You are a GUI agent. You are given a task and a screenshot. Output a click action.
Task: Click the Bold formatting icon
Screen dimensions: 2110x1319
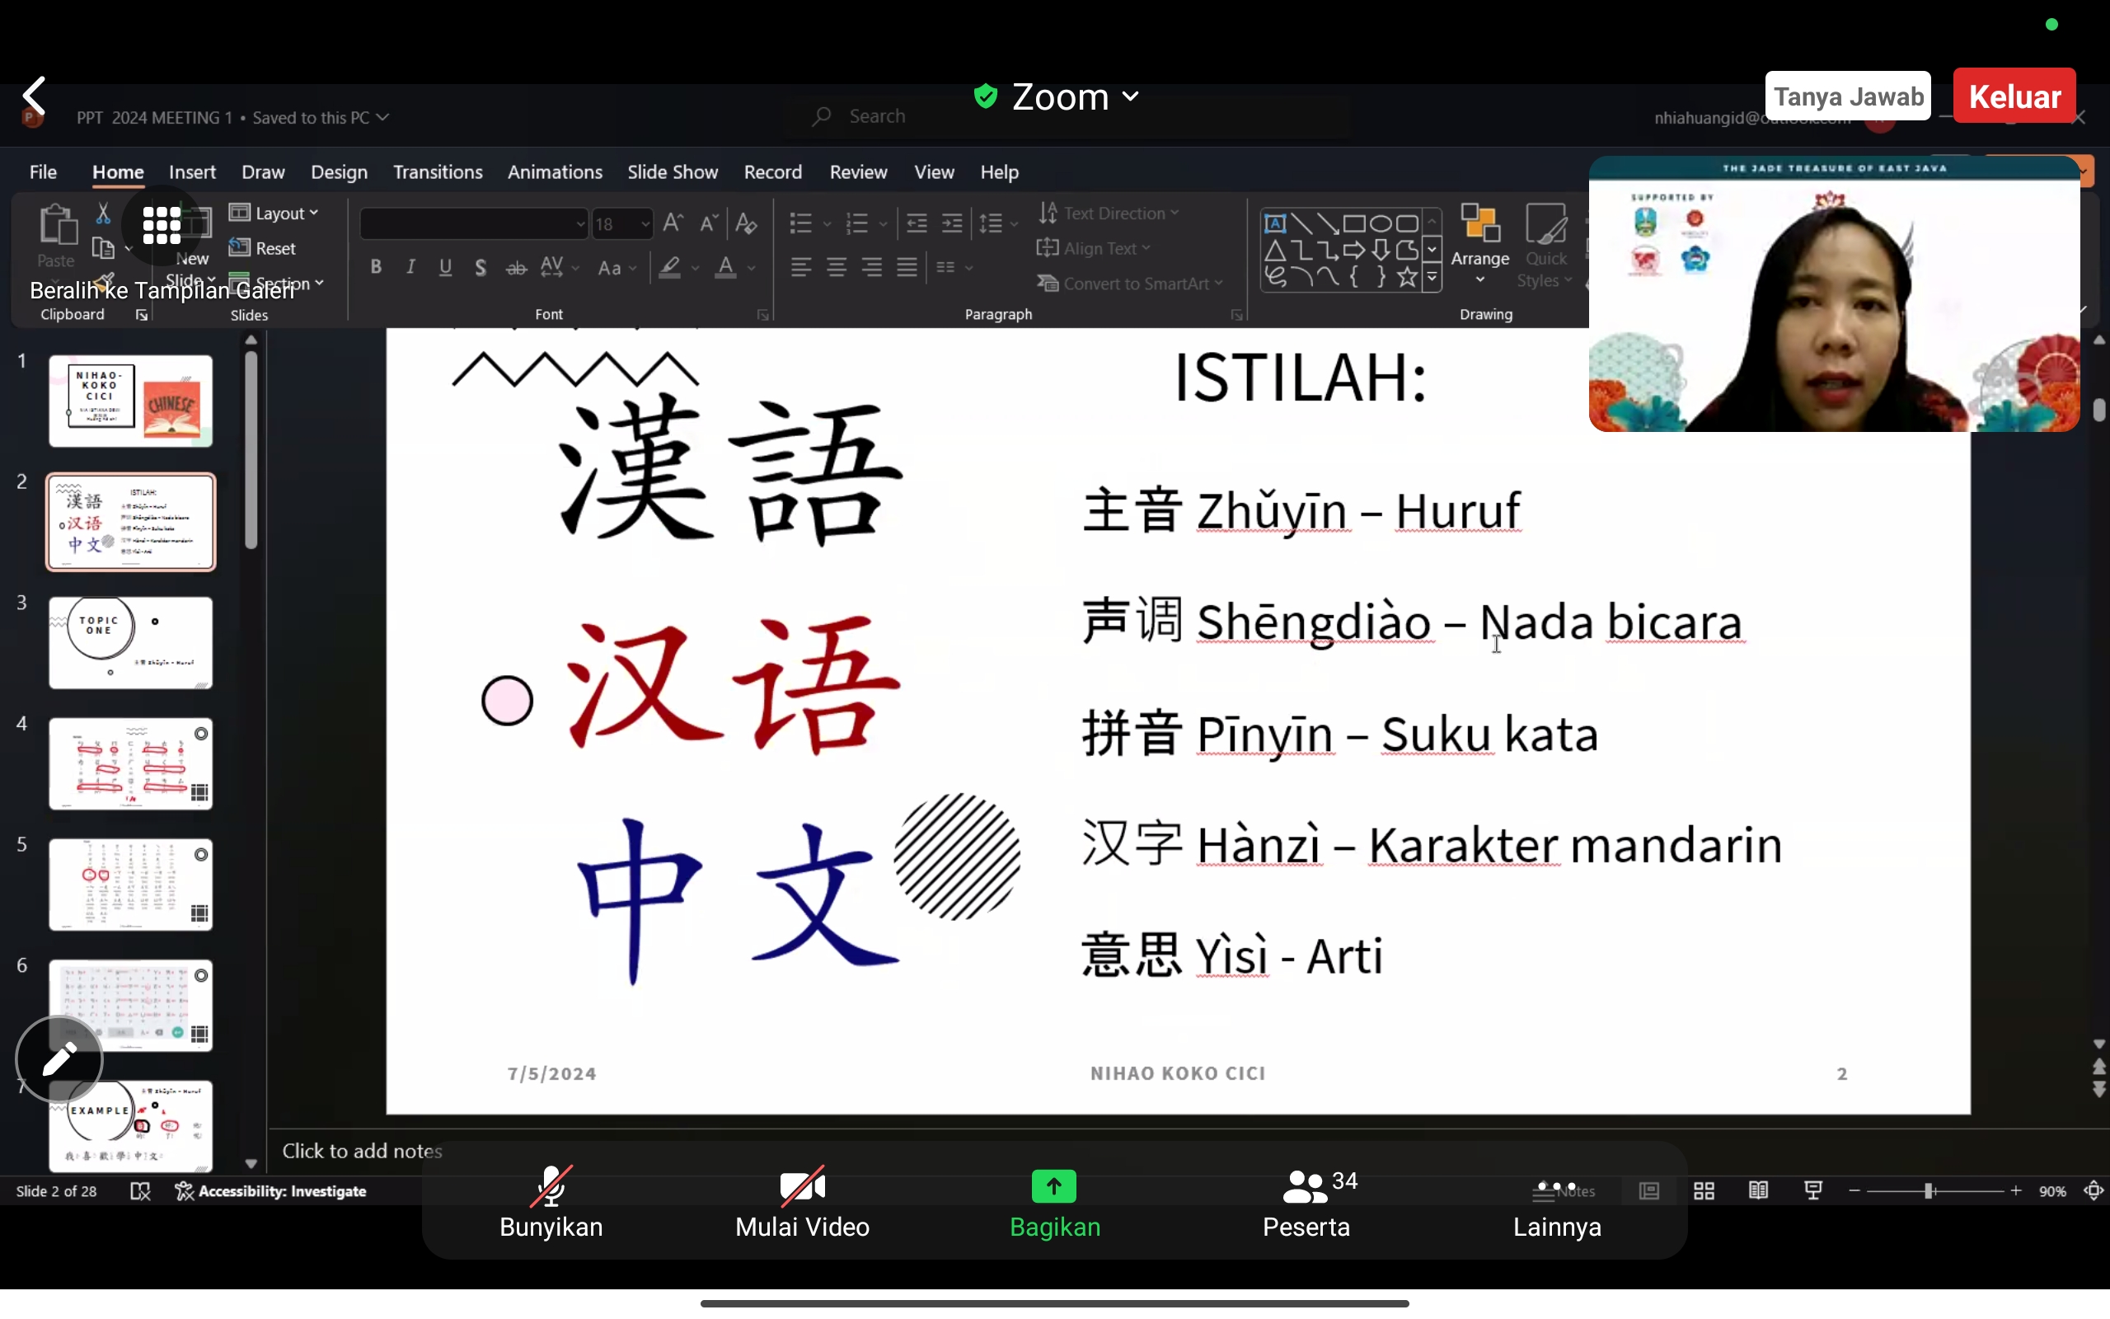pos(375,266)
